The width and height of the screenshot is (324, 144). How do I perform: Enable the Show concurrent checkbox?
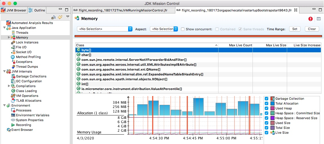point(183,29)
